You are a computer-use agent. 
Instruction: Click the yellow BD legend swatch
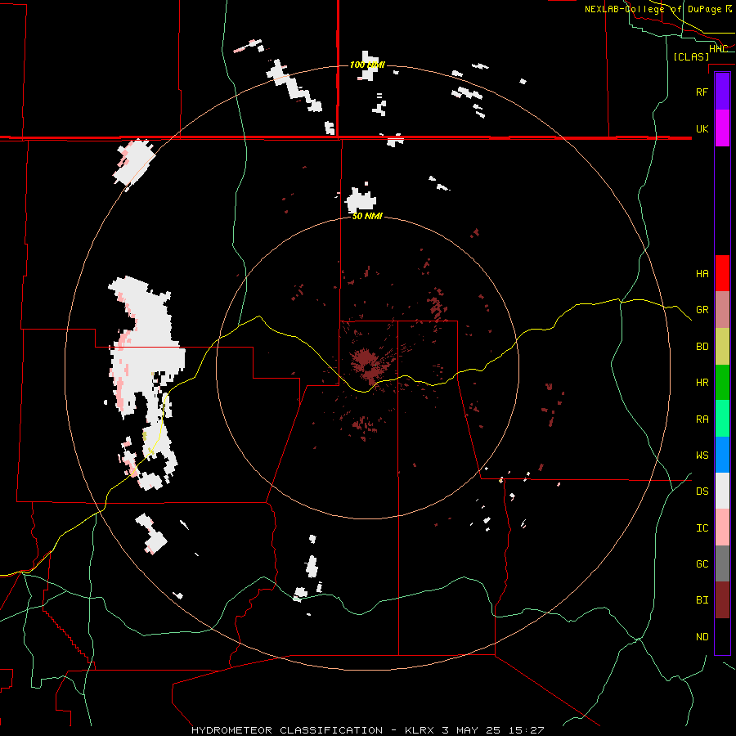pyautogui.click(x=722, y=346)
